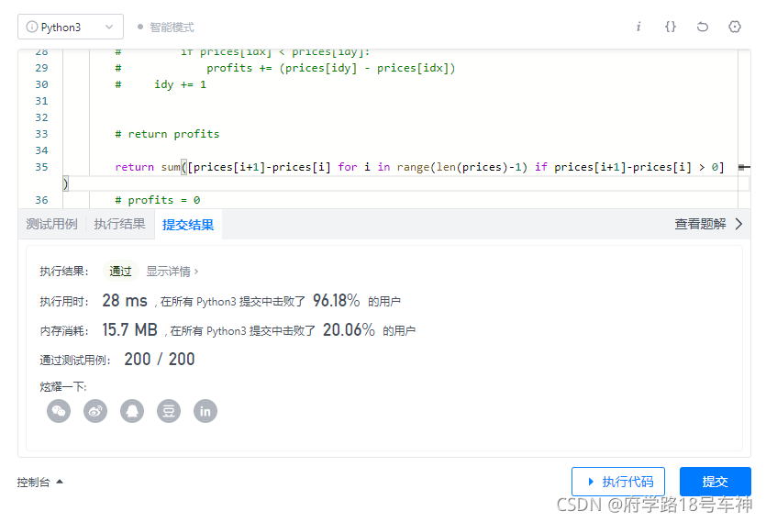Viewport: 766px width, 522px height.
Task: Click the 通过 result badge
Action: 121,272
